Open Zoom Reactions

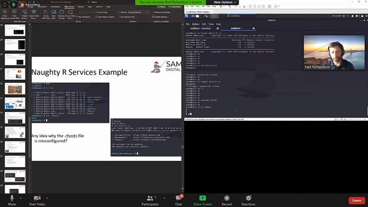tap(248, 201)
